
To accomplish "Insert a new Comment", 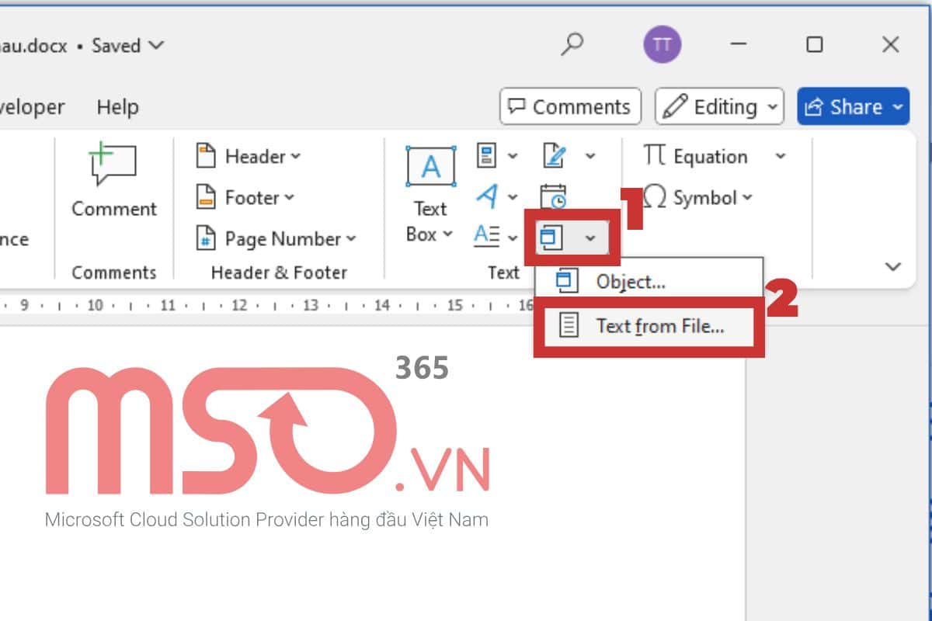I will [x=113, y=181].
